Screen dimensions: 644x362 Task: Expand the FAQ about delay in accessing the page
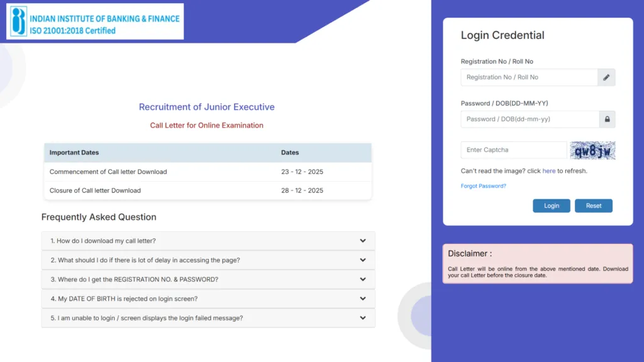click(x=208, y=260)
